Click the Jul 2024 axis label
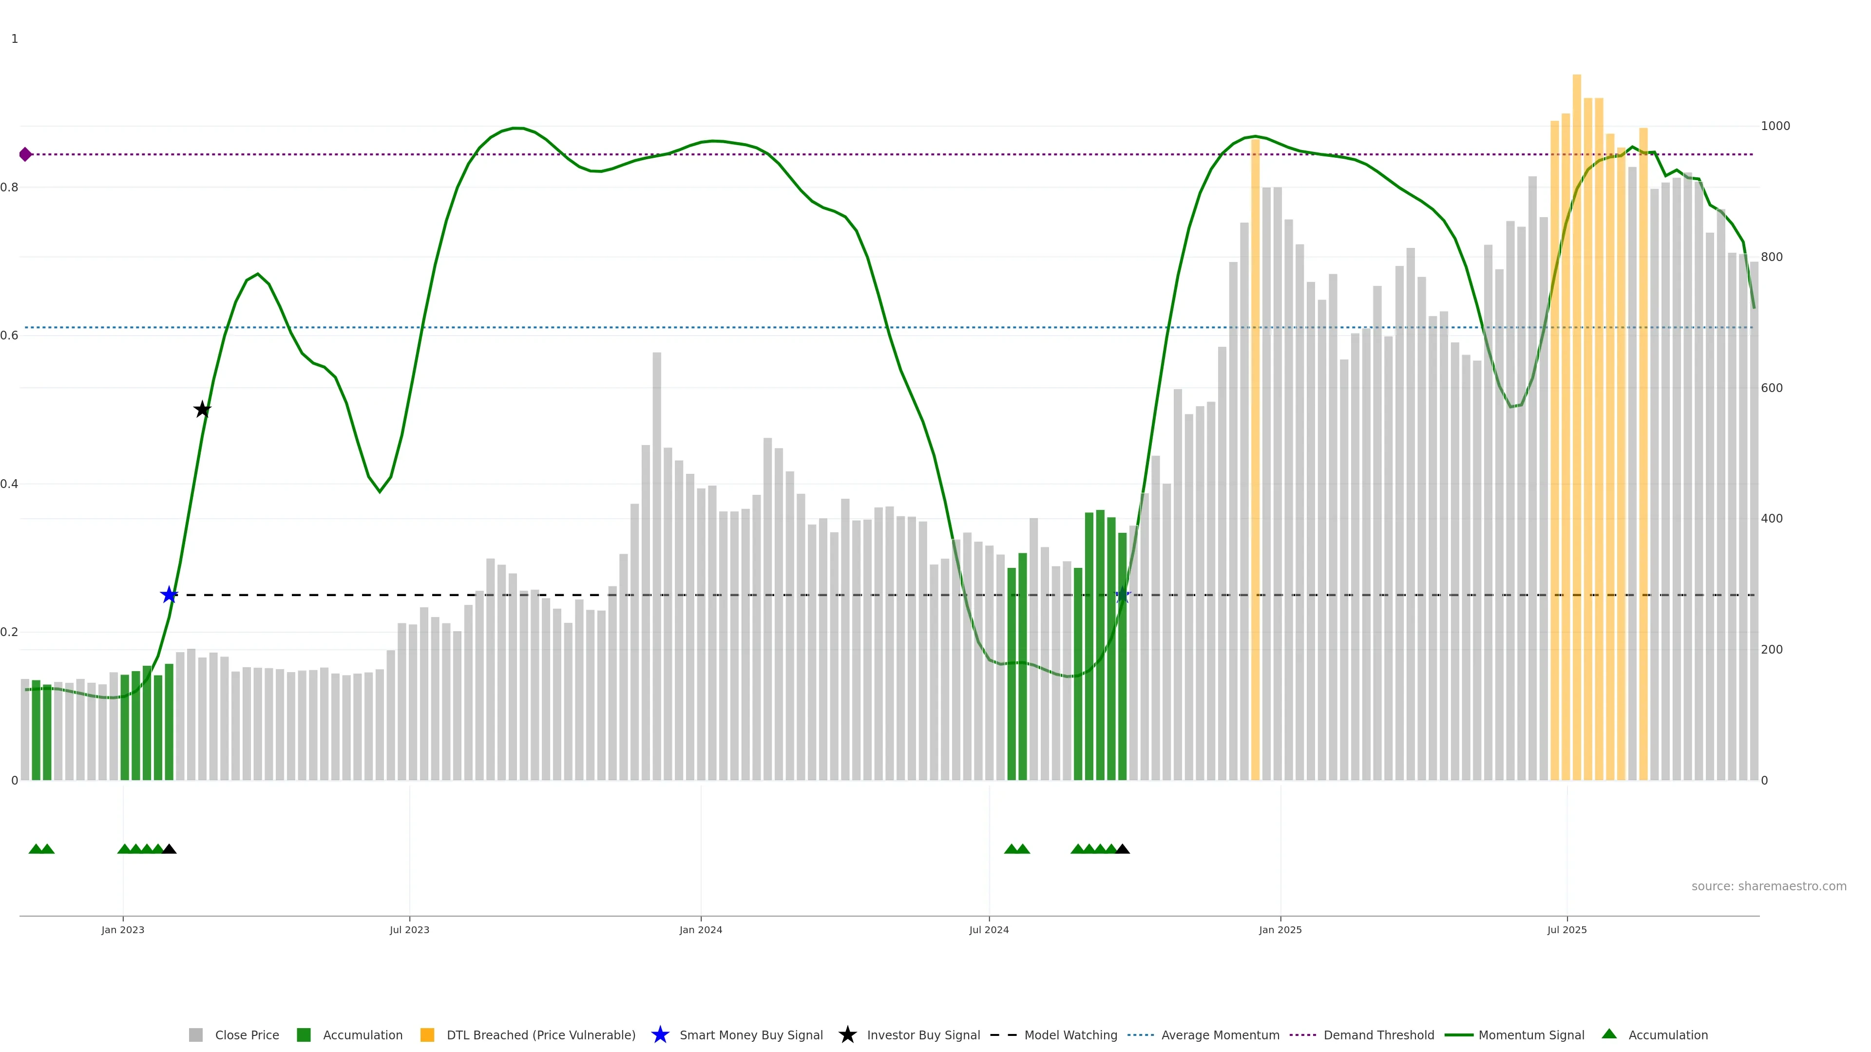This screenshot has height=1052, width=1871. coord(989,930)
